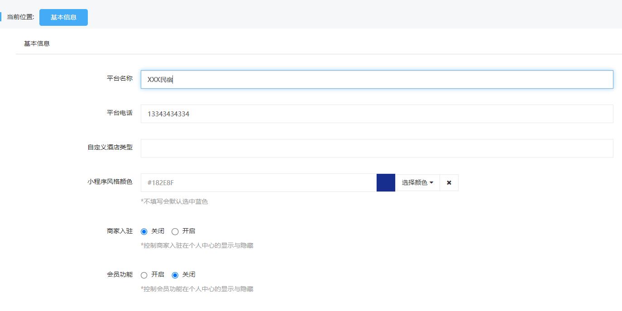
Task: Click hint *控制会员功能在个人中心的显示与隐藏
Action: coord(197,289)
